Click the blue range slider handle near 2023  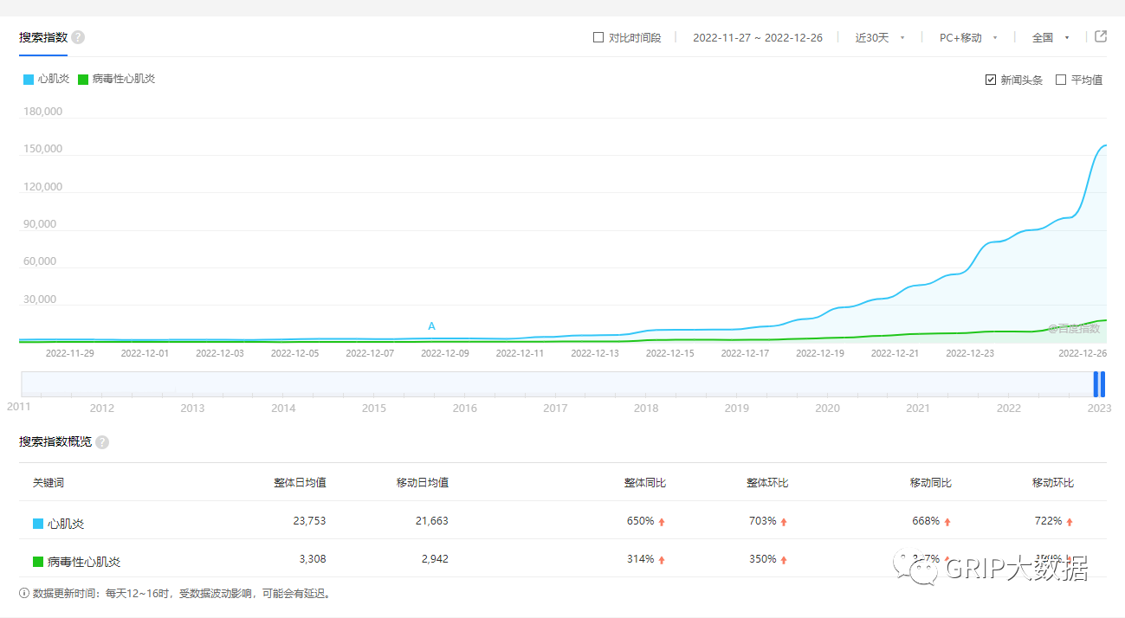pos(1099,384)
